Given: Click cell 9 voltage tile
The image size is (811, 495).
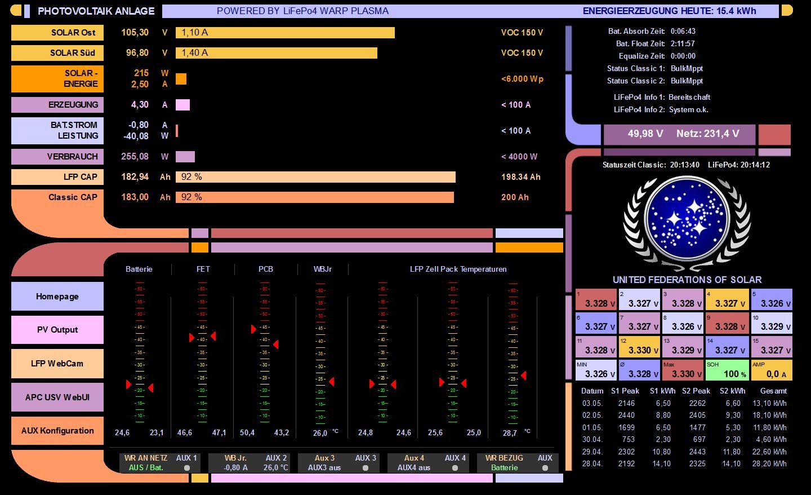Looking at the screenshot, I should (727, 324).
